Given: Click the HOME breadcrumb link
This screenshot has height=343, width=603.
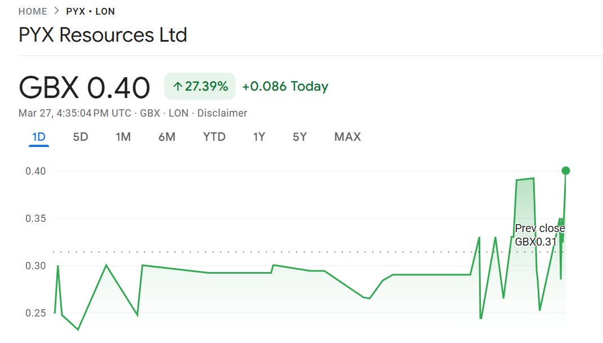Looking at the screenshot, I should (32, 11).
